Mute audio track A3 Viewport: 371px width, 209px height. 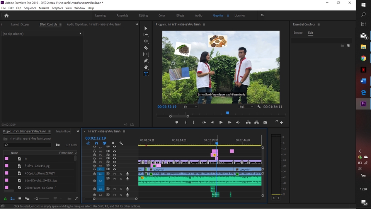click(x=114, y=188)
